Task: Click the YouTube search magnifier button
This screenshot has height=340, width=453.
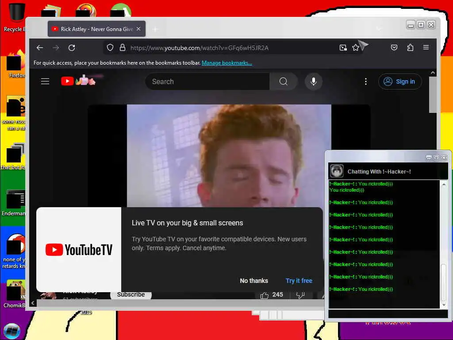Action: 284,81
